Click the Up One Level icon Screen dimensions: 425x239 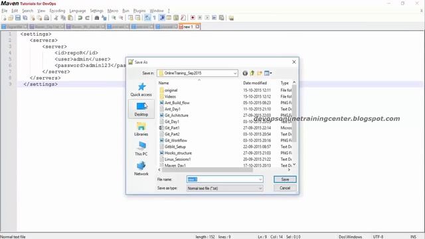point(252,73)
